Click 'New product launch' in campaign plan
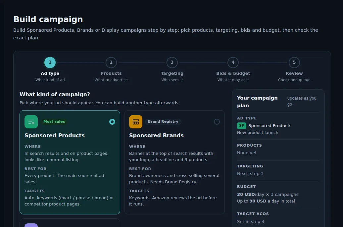The width and height of the screenshot is (343, 227). pyautogui.click(x=258, y=132)
